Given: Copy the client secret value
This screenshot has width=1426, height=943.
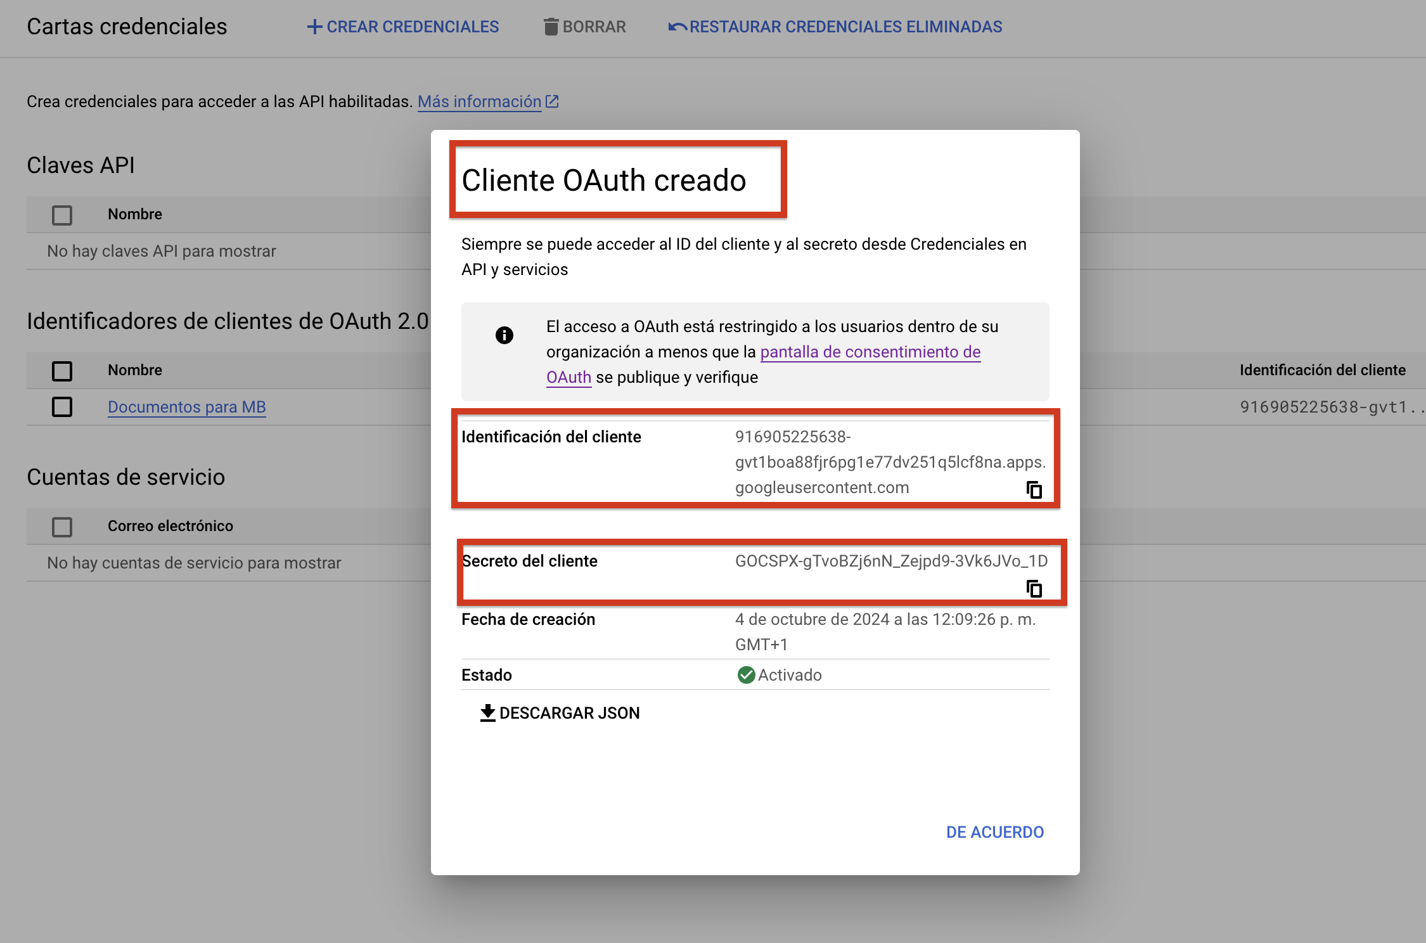Looking at the screenshot, I should (1034, 589).
